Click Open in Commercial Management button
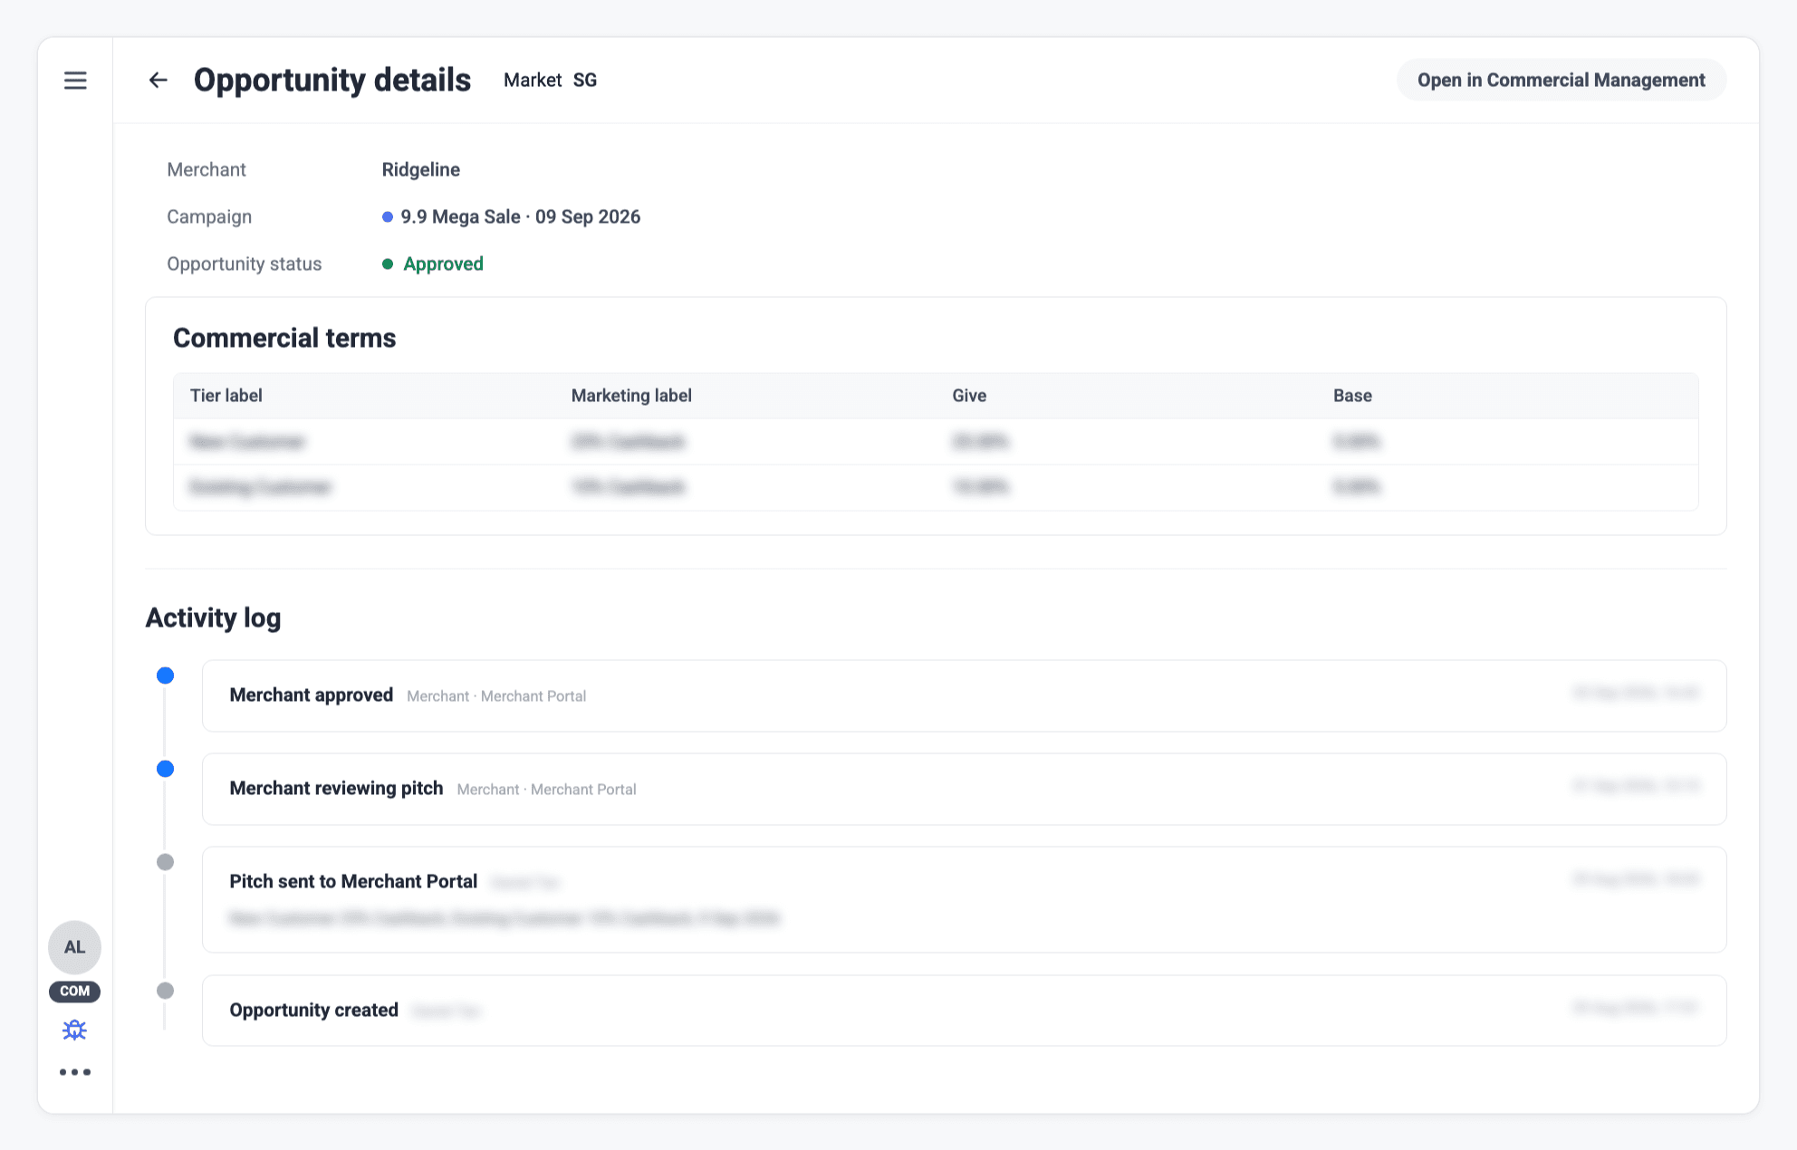This screenshot has height=1150, width=1797. coord(1562,81)
